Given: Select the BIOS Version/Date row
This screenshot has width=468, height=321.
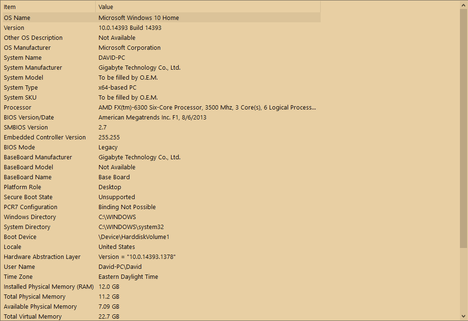Looking at the screenshot, I should coord(162,118).
